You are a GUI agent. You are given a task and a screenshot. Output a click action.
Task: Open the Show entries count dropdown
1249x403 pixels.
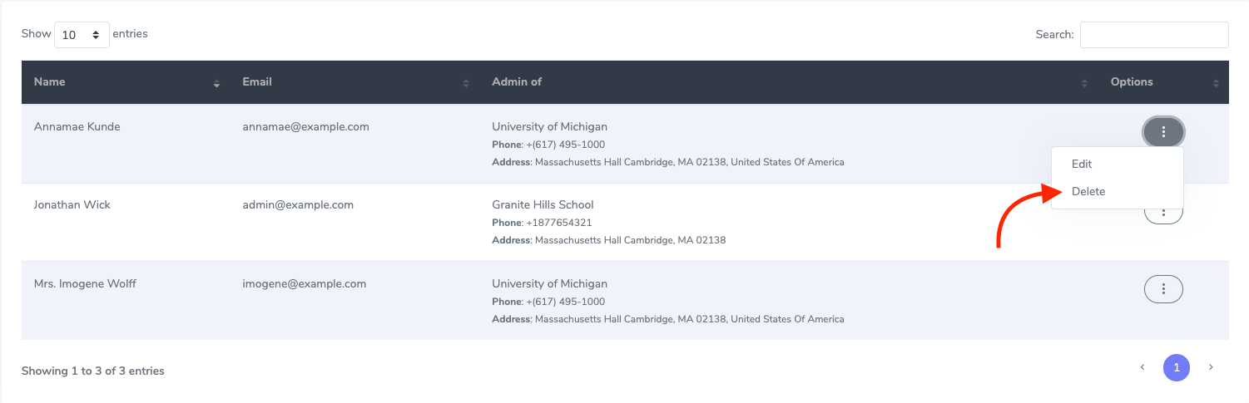point(82,35)
